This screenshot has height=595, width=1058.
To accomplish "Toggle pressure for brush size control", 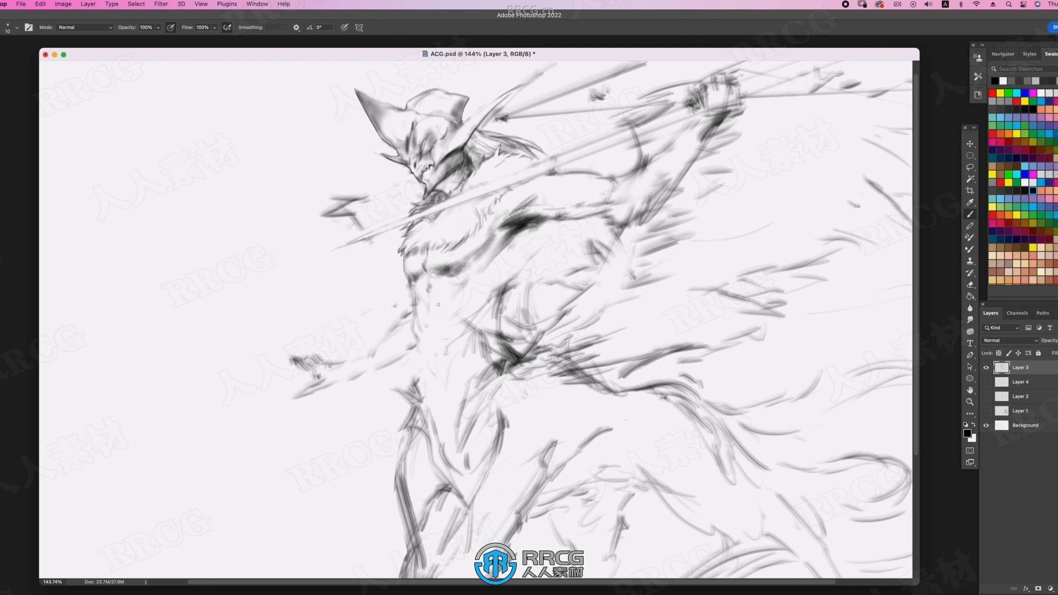I will click(344, 28).
